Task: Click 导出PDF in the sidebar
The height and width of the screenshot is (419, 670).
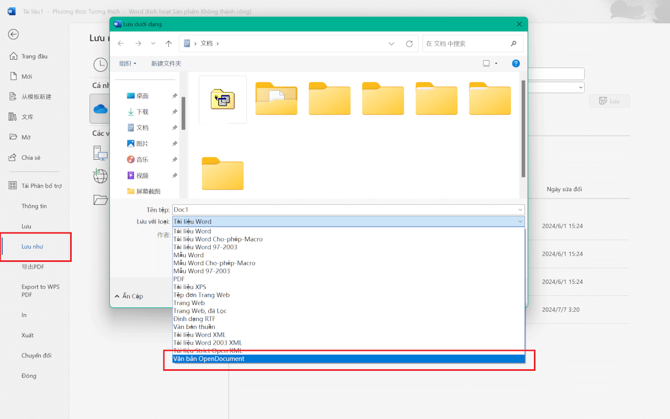Action: tap(32, 267)
